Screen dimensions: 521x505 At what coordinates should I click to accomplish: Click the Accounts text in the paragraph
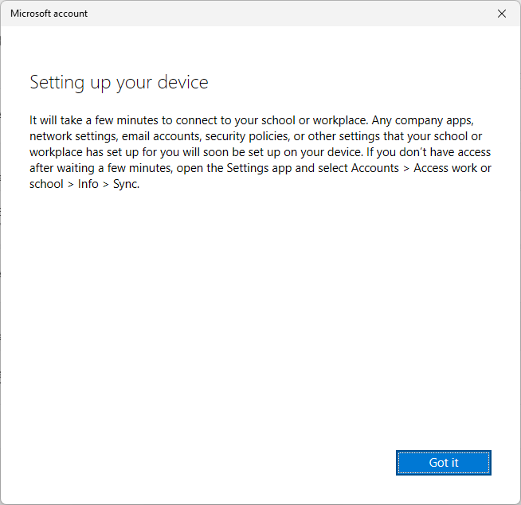pos(374,168)
